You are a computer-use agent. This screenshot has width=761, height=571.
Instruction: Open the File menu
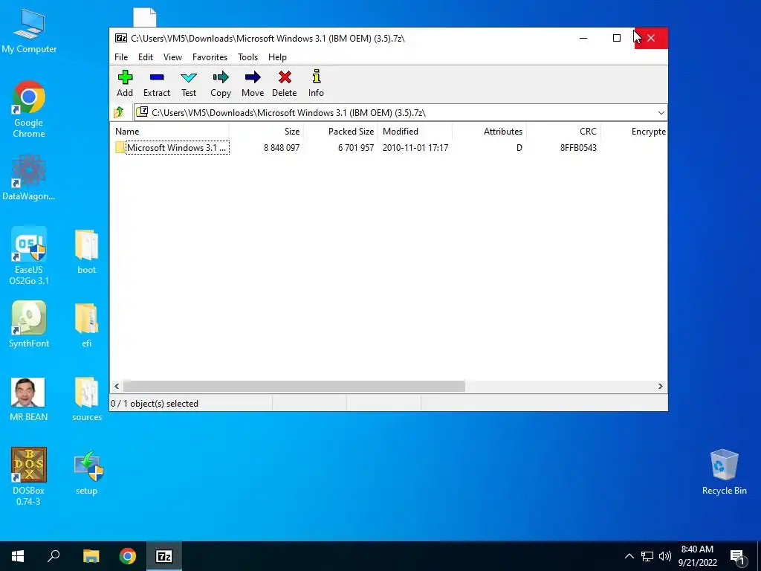click(x=121, y=57)
